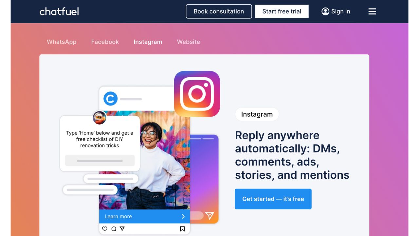Click the blue C profile avatar
Screen dimensions: 419x236
click(111, 99)
